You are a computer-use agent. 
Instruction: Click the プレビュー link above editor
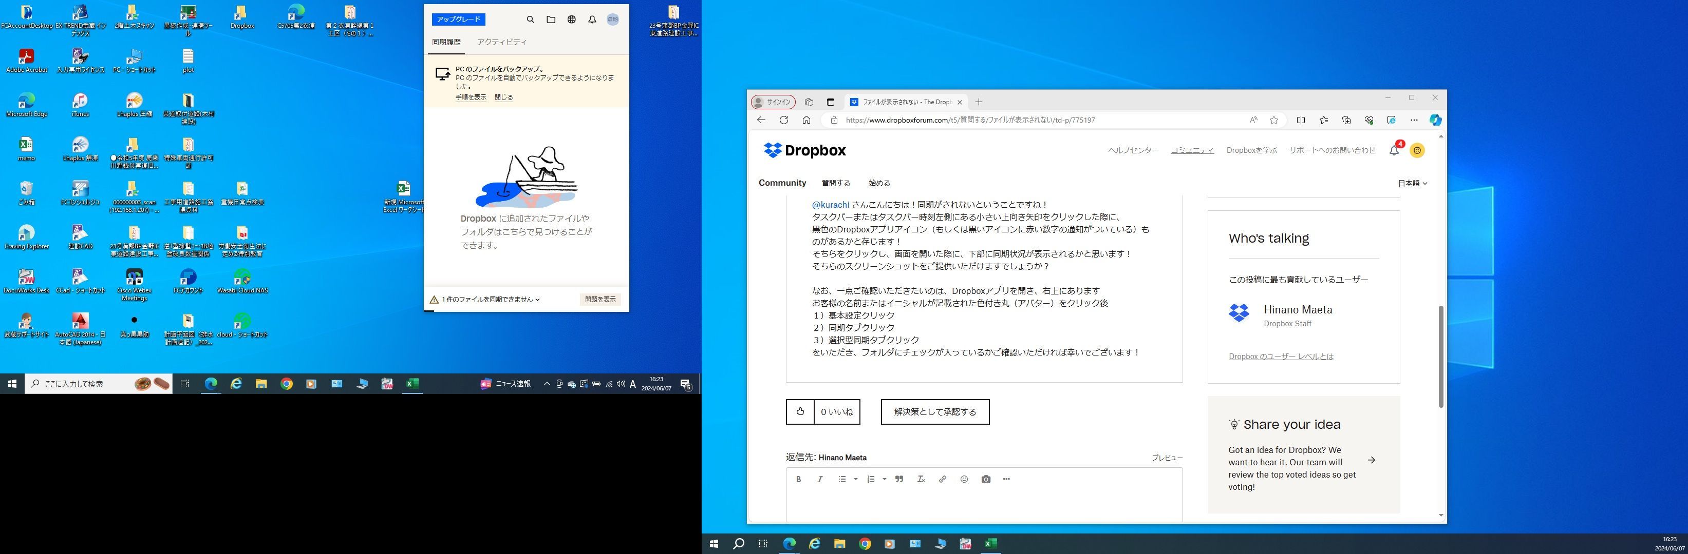pos(1167,458)
